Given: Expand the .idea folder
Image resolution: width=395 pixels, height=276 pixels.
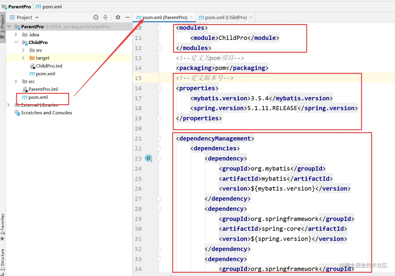Looking at the screenshot, I should 16,35.
